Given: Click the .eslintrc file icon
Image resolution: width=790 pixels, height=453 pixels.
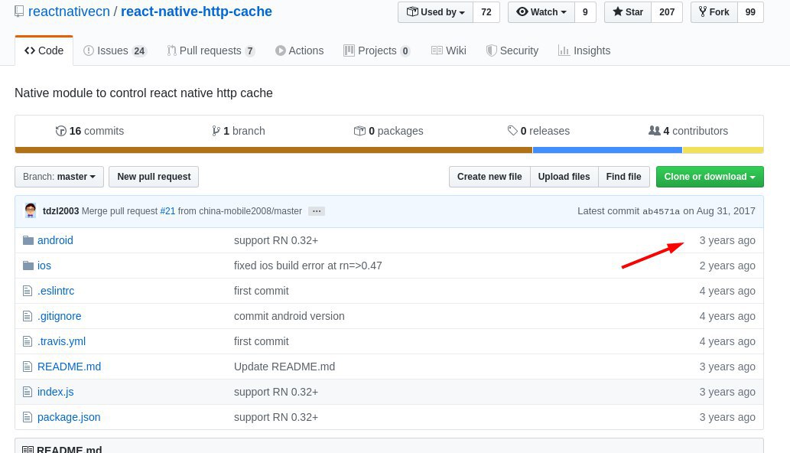Looking at the screenshot, I should click(x=28, y=291).
